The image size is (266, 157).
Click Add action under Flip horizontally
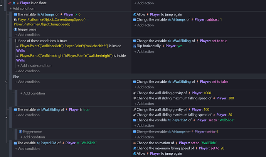pos(144,51)
